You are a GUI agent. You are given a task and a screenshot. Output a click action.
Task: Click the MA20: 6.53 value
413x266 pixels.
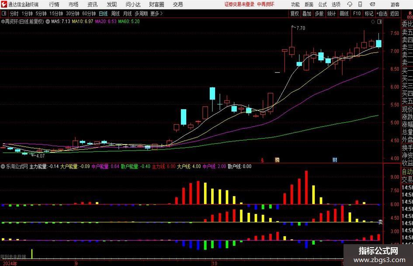click(x=106, y=21)
